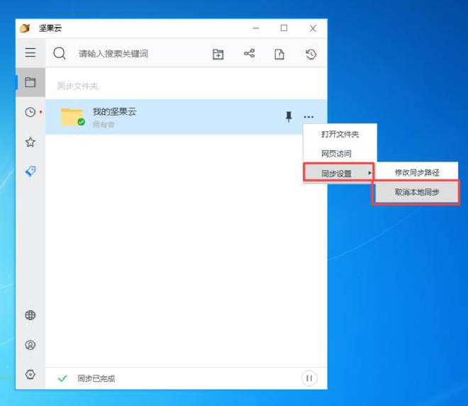Select 修改同步路径 in submenu

coord(417,172)
